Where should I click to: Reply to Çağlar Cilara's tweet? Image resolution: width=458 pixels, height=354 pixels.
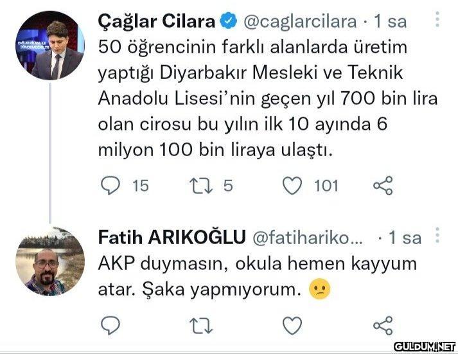[x=110, y=186]
